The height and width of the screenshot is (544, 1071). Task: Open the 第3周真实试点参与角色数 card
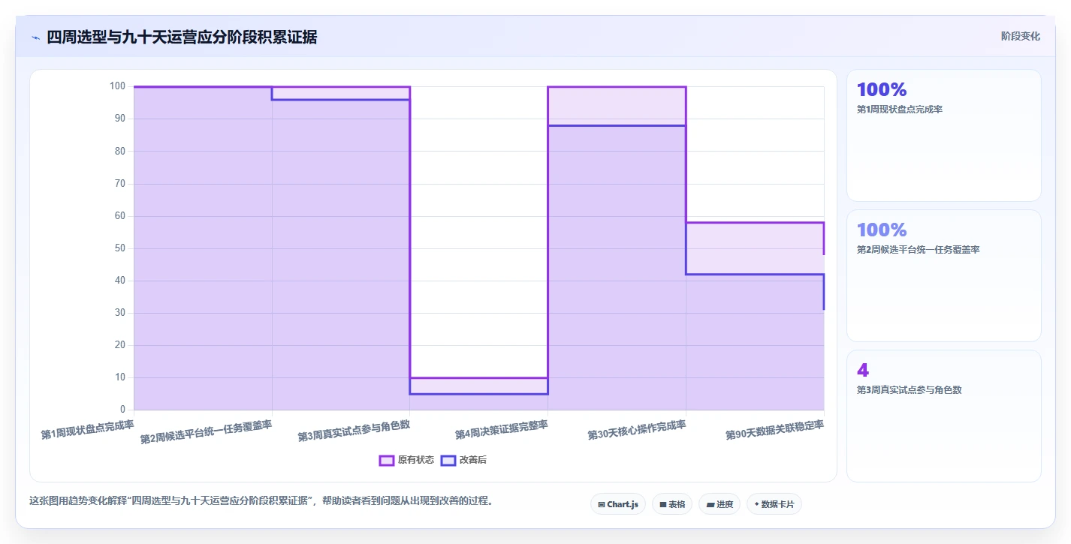pyautogui.click(x=944, y=416)
